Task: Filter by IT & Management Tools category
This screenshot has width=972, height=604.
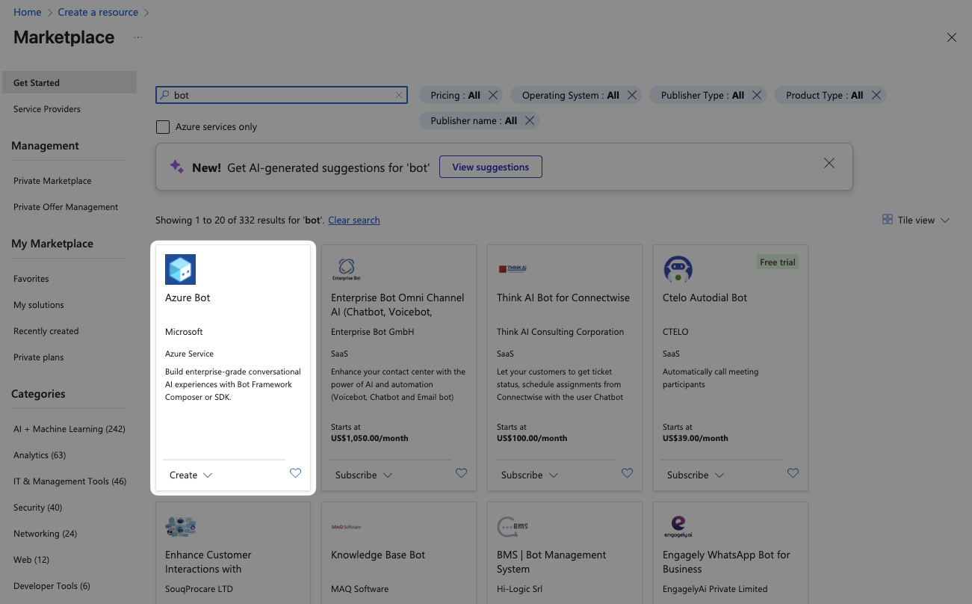Action: tap(70, 481)
